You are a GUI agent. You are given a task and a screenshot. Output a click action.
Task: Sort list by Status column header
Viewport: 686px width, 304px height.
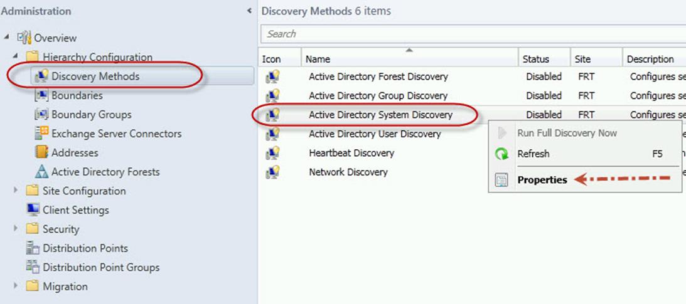tap(544, 58)
